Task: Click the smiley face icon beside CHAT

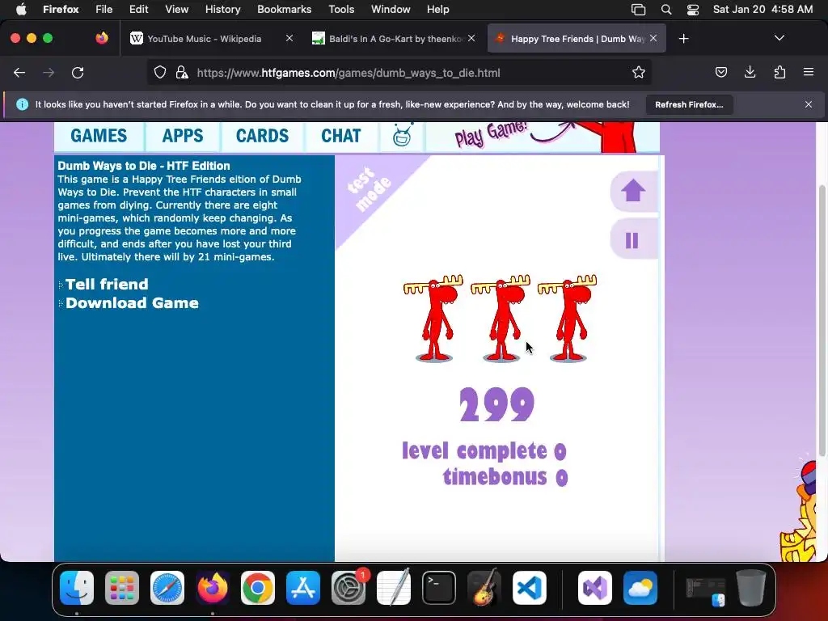Action: (403, 136)
